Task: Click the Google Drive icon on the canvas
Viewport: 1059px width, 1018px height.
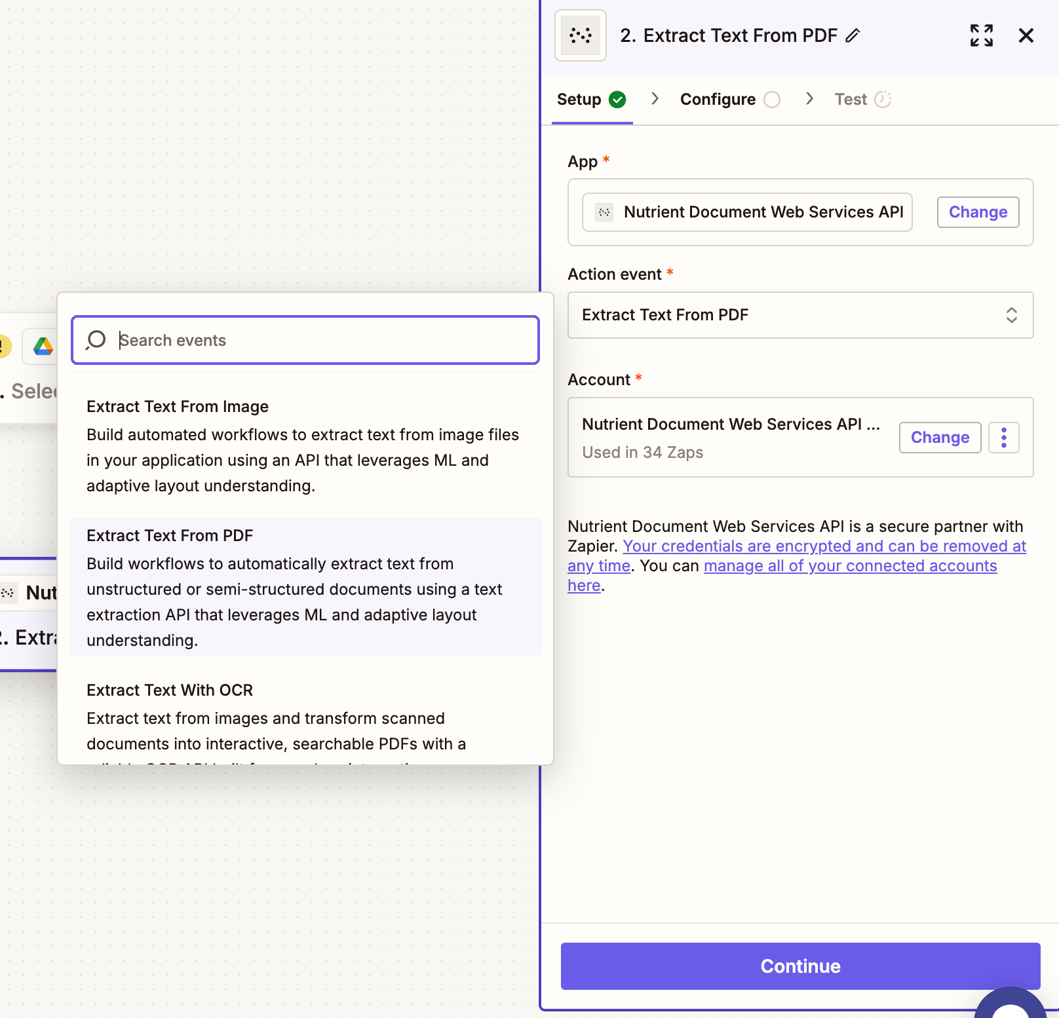Action: pyautogui.click(x=42, y=347)
